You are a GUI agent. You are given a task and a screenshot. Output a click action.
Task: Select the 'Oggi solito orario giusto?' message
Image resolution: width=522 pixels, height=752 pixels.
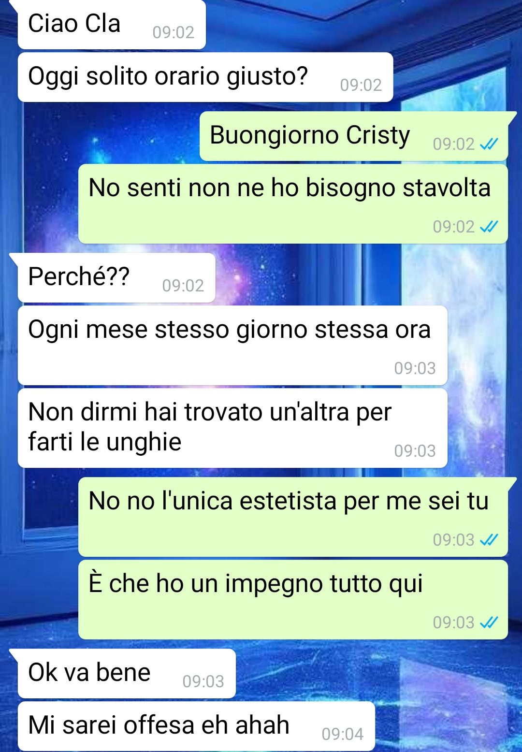coord(205,77)
